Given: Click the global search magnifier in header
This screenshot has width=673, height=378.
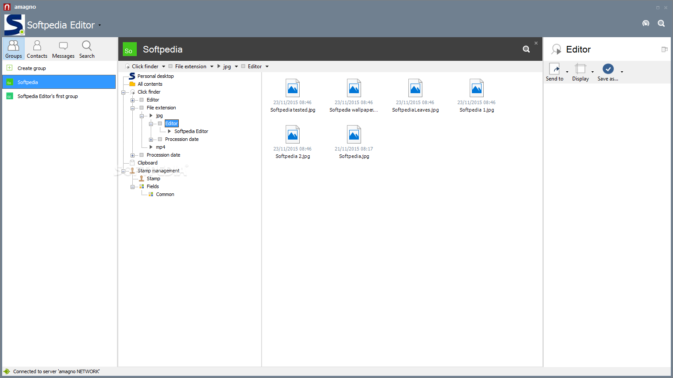Looking at the screenshot, I should [x=661, y=23].
